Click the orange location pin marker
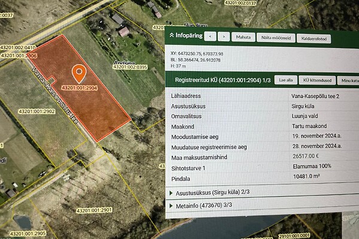 78,73
